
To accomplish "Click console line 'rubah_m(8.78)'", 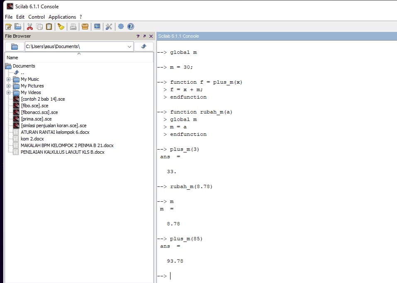I will tap(191, 186).
